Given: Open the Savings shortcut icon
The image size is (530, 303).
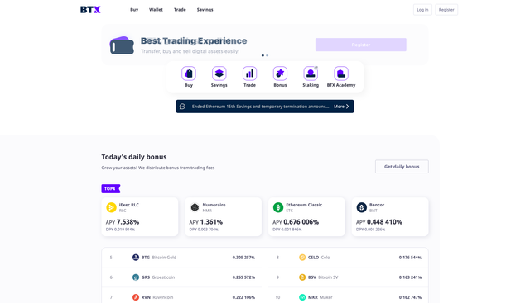Looking at the screenshot, I should coord(219,73).
